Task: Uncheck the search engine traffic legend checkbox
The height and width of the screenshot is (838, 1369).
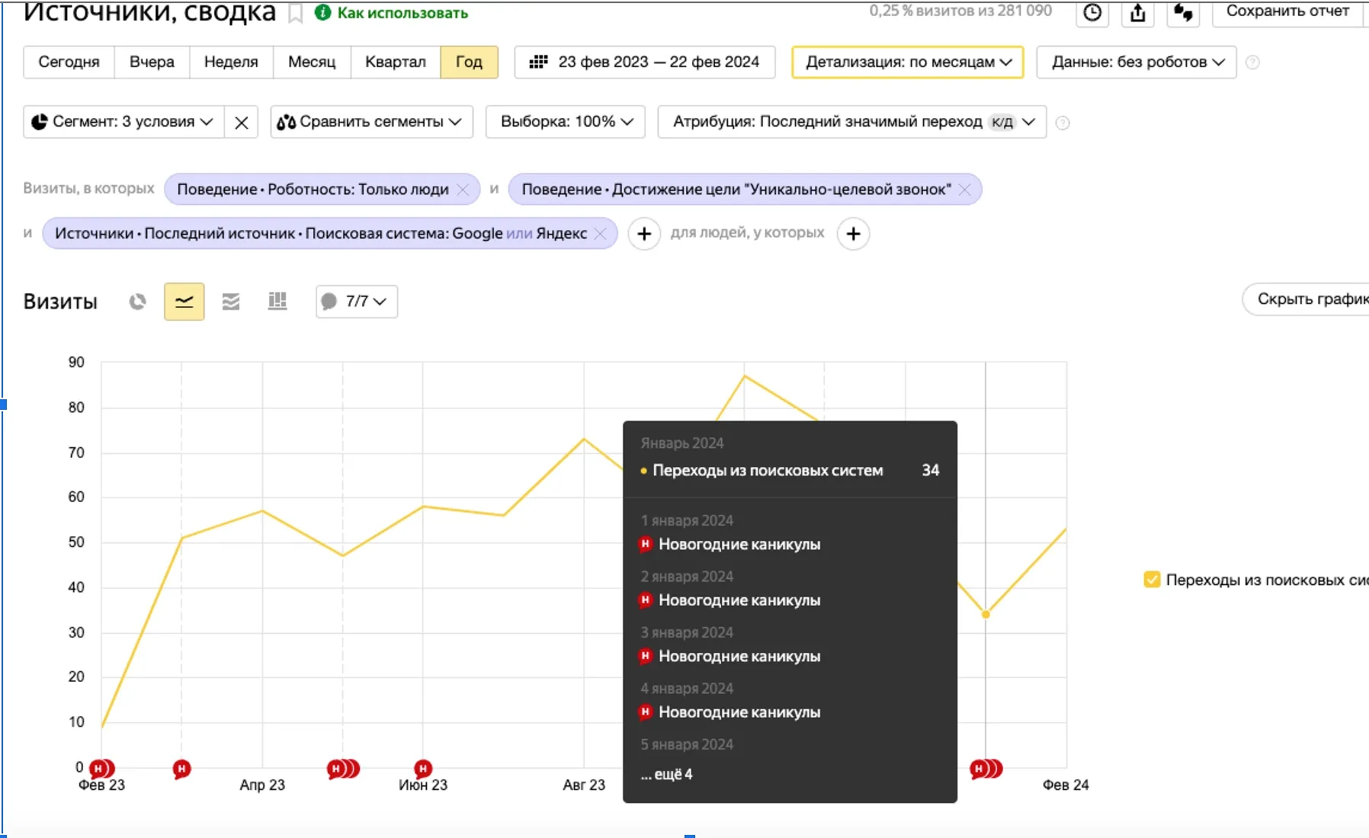Action: click(1152, 580)
